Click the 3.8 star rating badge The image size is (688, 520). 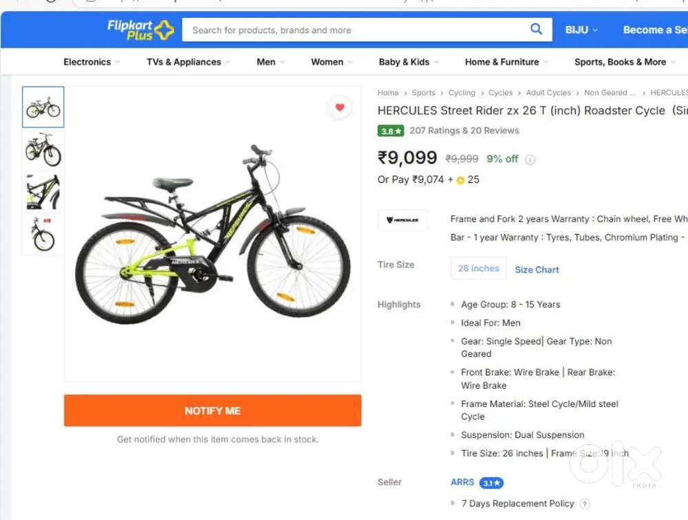coord(390,131)
